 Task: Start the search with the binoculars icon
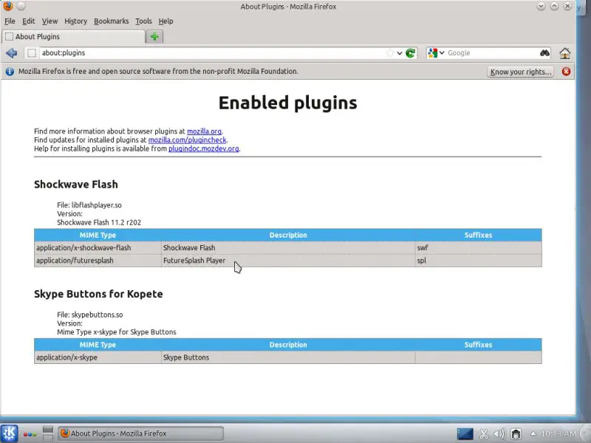tap(544, 53)
